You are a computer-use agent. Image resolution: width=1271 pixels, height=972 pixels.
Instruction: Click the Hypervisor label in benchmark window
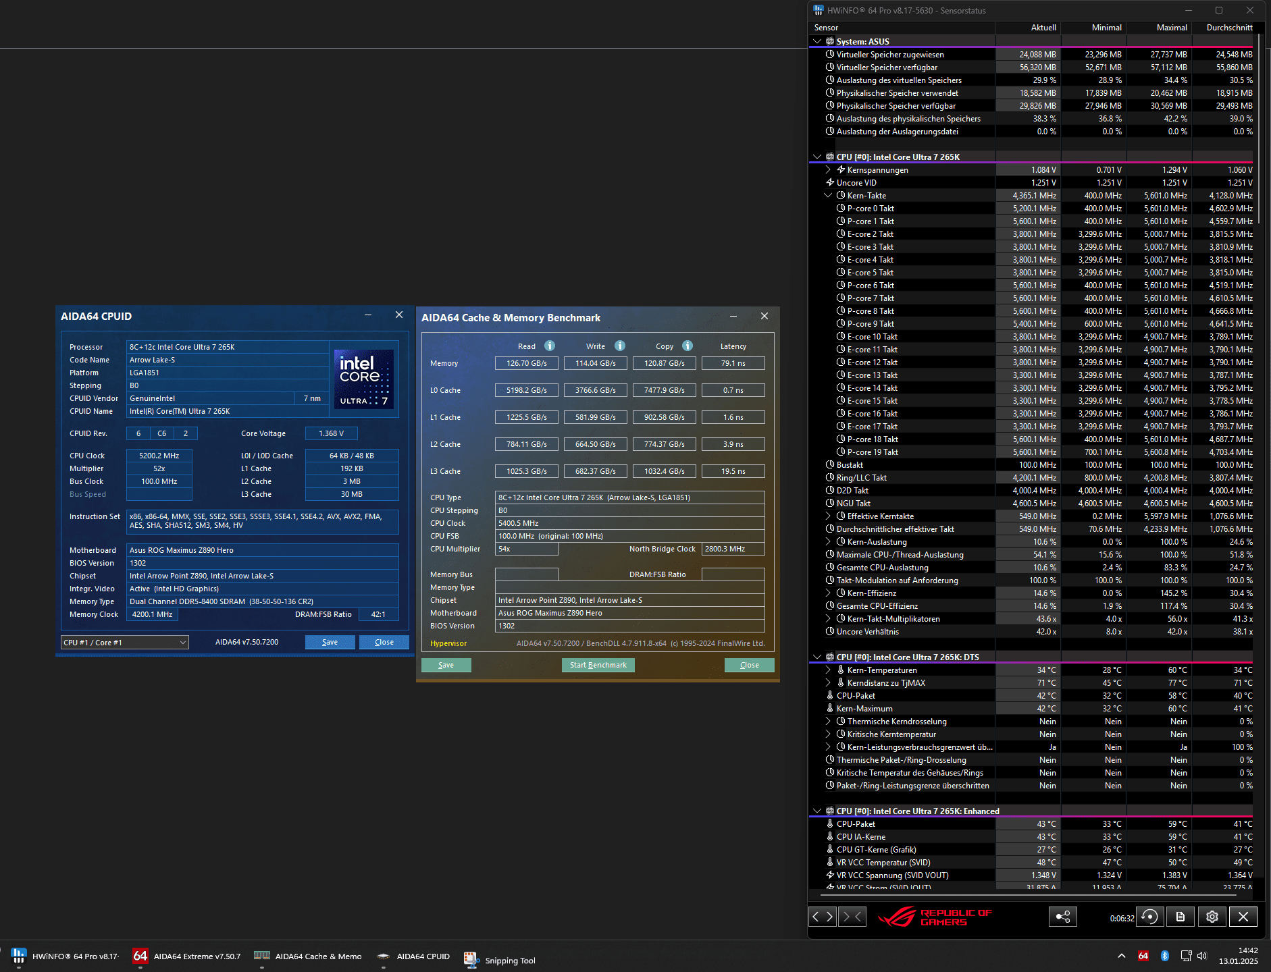(448, 643)
